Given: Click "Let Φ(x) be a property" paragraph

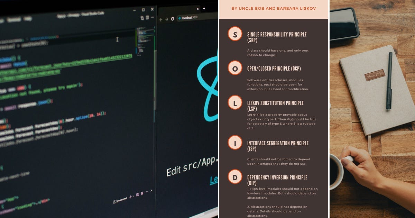Looking at the screenshot, I should pos(282,121).
